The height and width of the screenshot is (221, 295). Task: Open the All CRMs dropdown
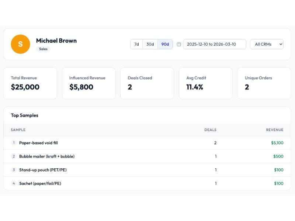tap(266, 44)
